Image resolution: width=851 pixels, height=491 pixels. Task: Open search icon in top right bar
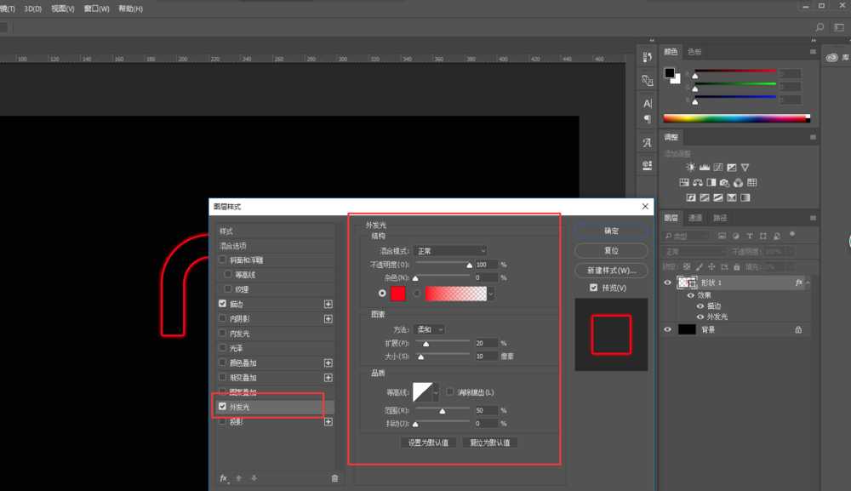[820, 27]
